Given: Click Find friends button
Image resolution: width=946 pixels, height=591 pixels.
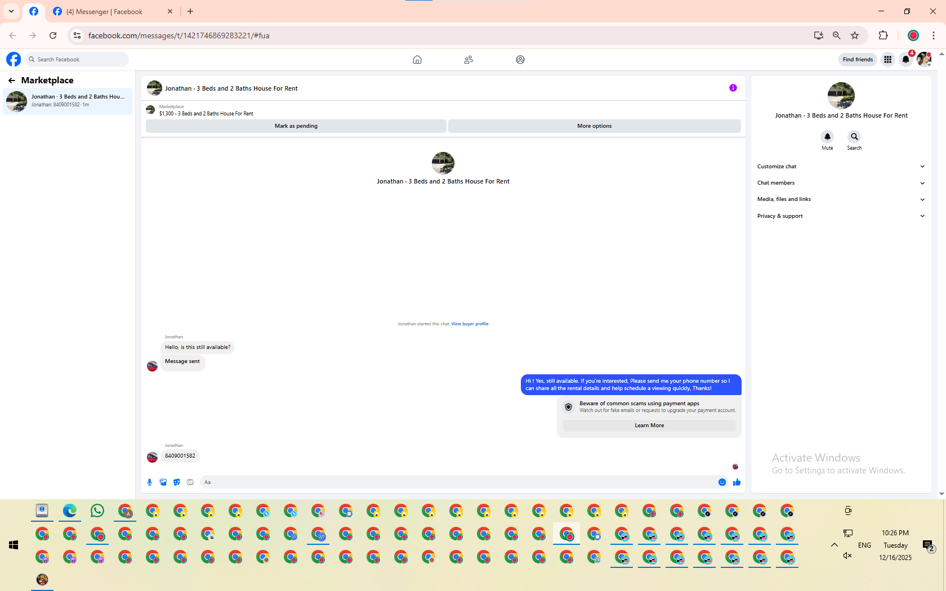Looking at the screenshot, I should coord(858,60).
